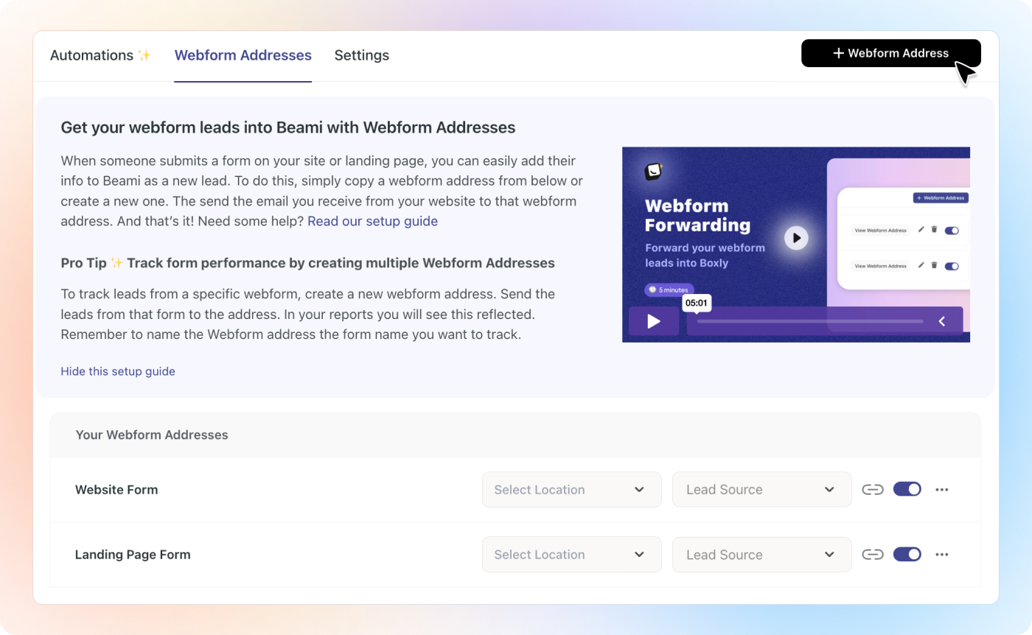Toggle off the Website Form switch
The image size is (1032, 635).
tap(907, 489)
